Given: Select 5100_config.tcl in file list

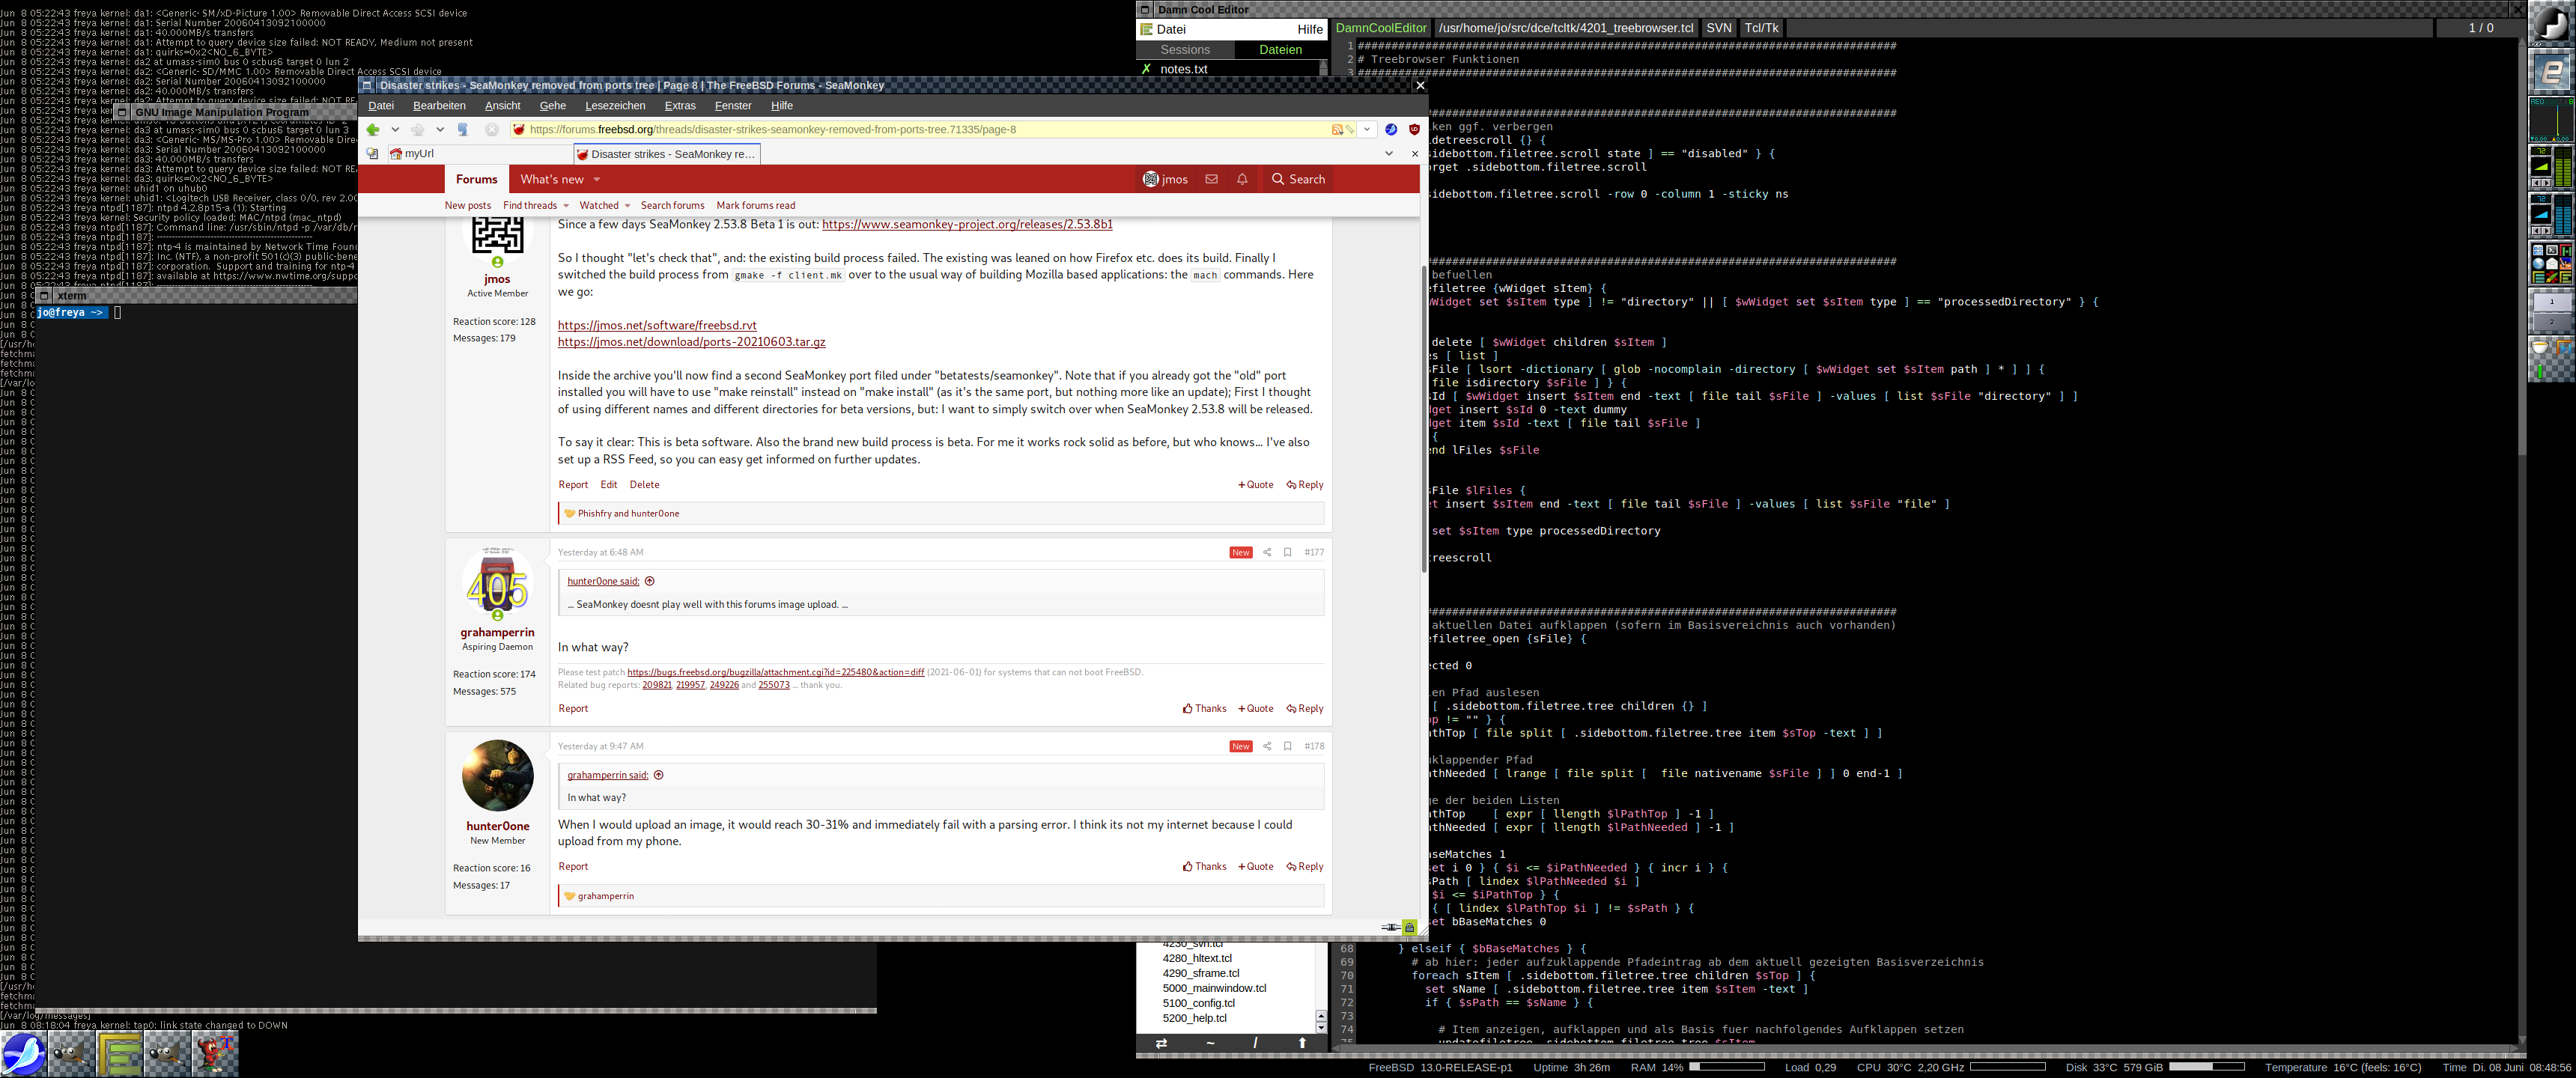Looking at the screenshot, I should coord(1198,1003).
